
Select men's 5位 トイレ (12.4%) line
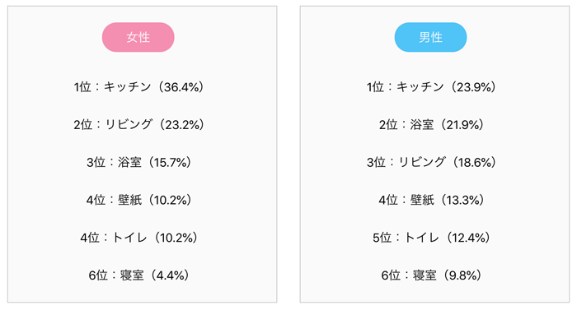[x=431, y=238]
